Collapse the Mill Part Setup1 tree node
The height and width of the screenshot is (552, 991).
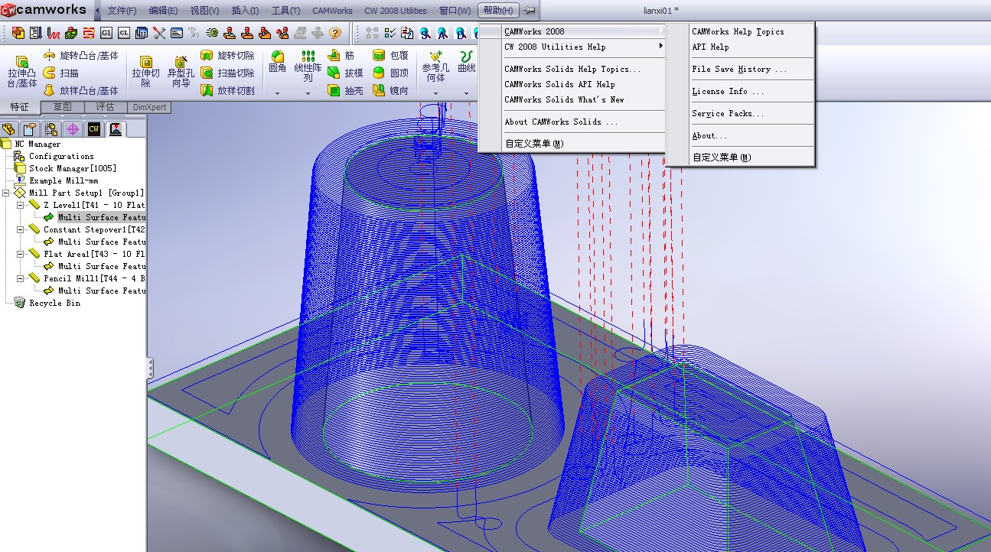(x=6, y=193)
